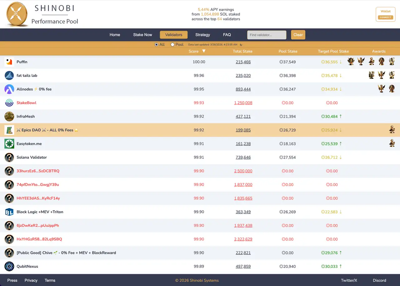The image size is (400, 286).
Task: Click the Epics DAO validator icon
Action: point(9,130)
